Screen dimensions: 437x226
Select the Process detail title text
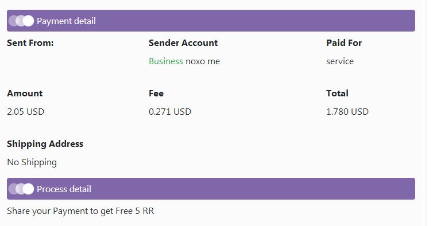click(64, 189)
